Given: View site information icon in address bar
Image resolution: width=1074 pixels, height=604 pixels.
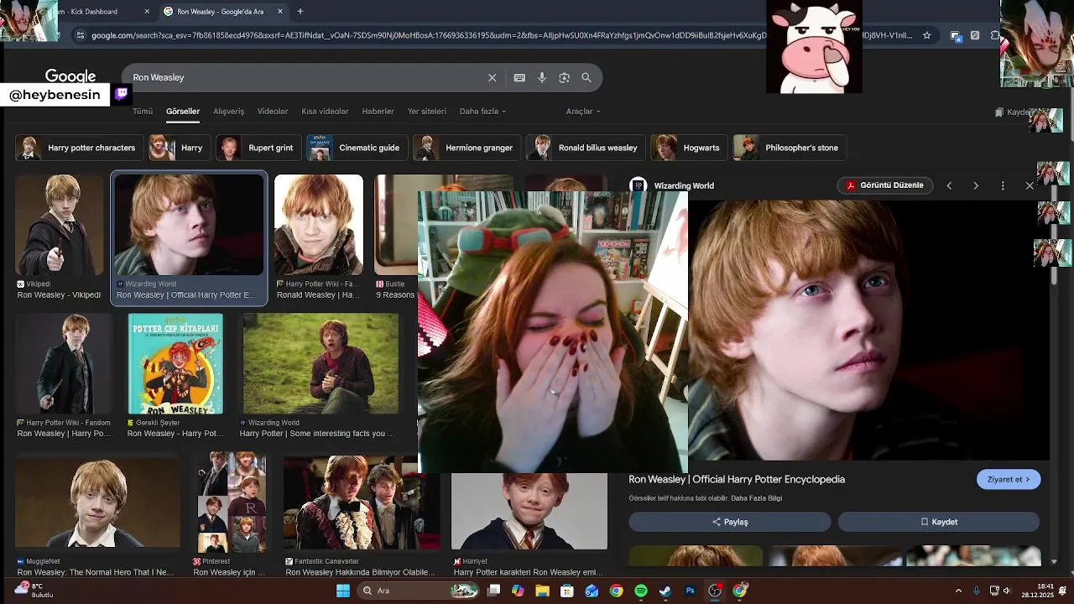Looking at the screenshot, I should coord(80,35).
